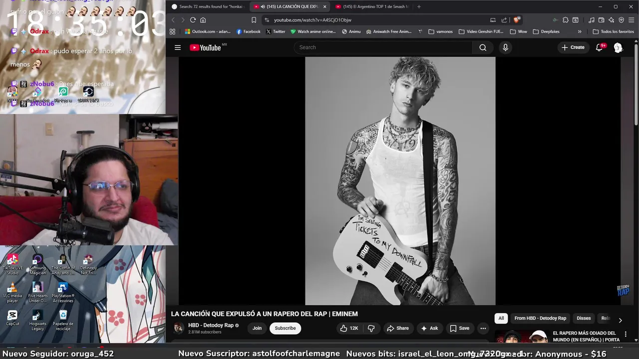Go back with the browser back arrow
This screenshot has width=639, height=359.
point(173,20)
